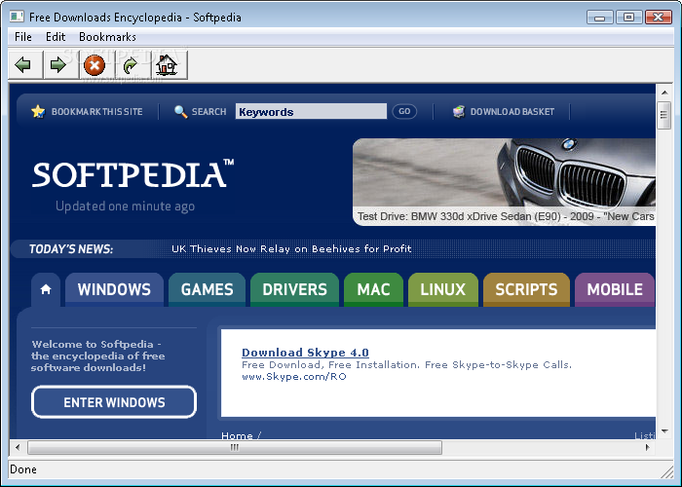Click the vertical scrollbar up arrow
Screen dimensions: 682x487
tap(664, 93)
